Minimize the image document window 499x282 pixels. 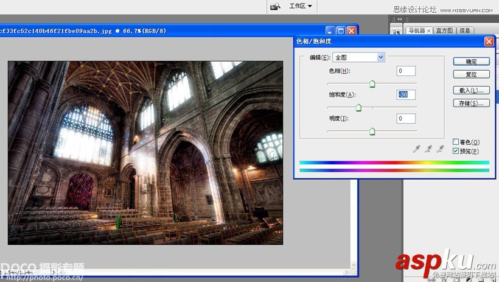(x=330, y=30)
